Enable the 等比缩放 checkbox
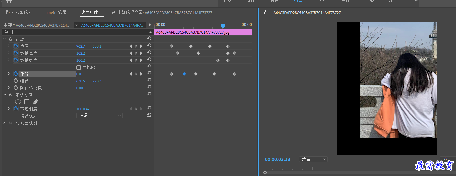This screenshot has height=176, width=456. (x=79, y=67)
